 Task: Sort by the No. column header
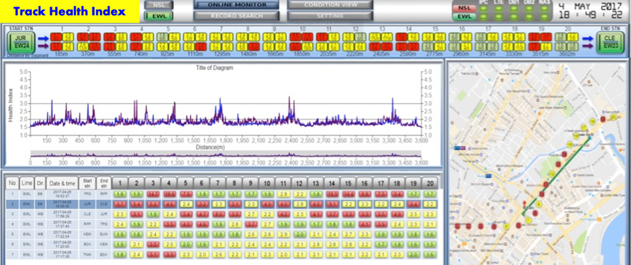tap(12, 182)
